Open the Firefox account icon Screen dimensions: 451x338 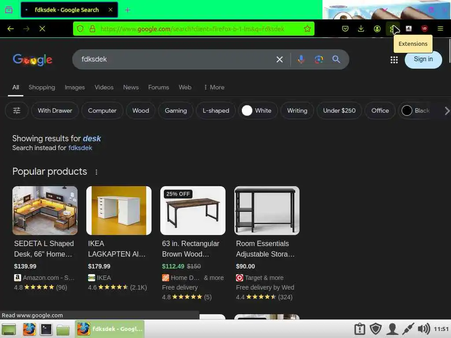[x=377, y=29]
